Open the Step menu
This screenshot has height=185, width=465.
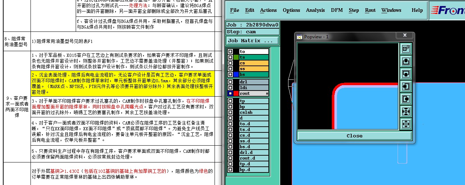coord(354,10)
